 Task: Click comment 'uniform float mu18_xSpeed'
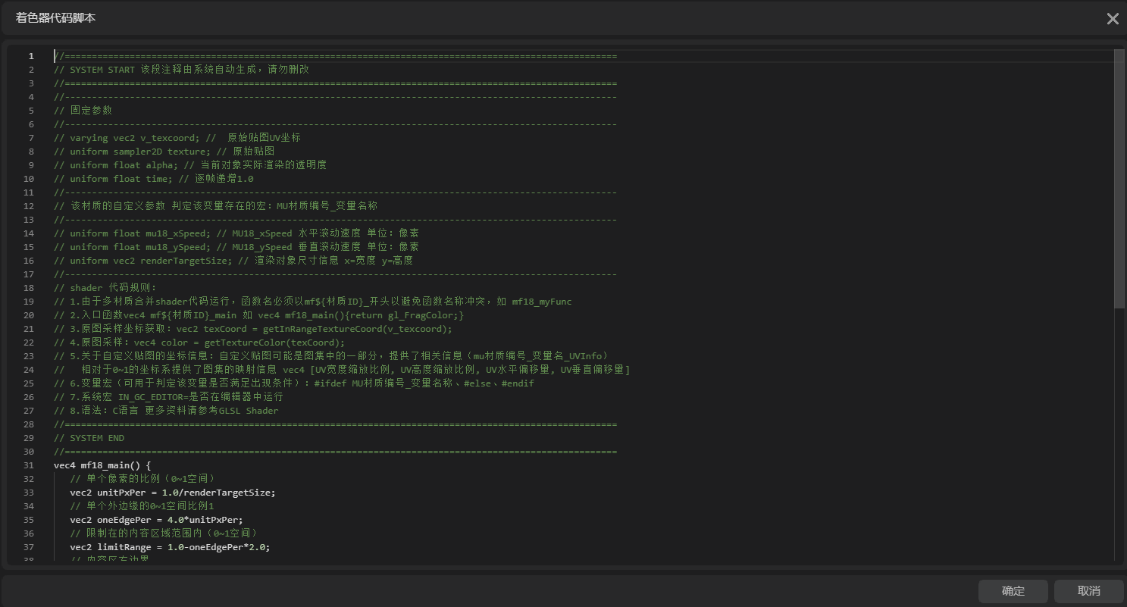pyautogui.click(x=236, y=233)
